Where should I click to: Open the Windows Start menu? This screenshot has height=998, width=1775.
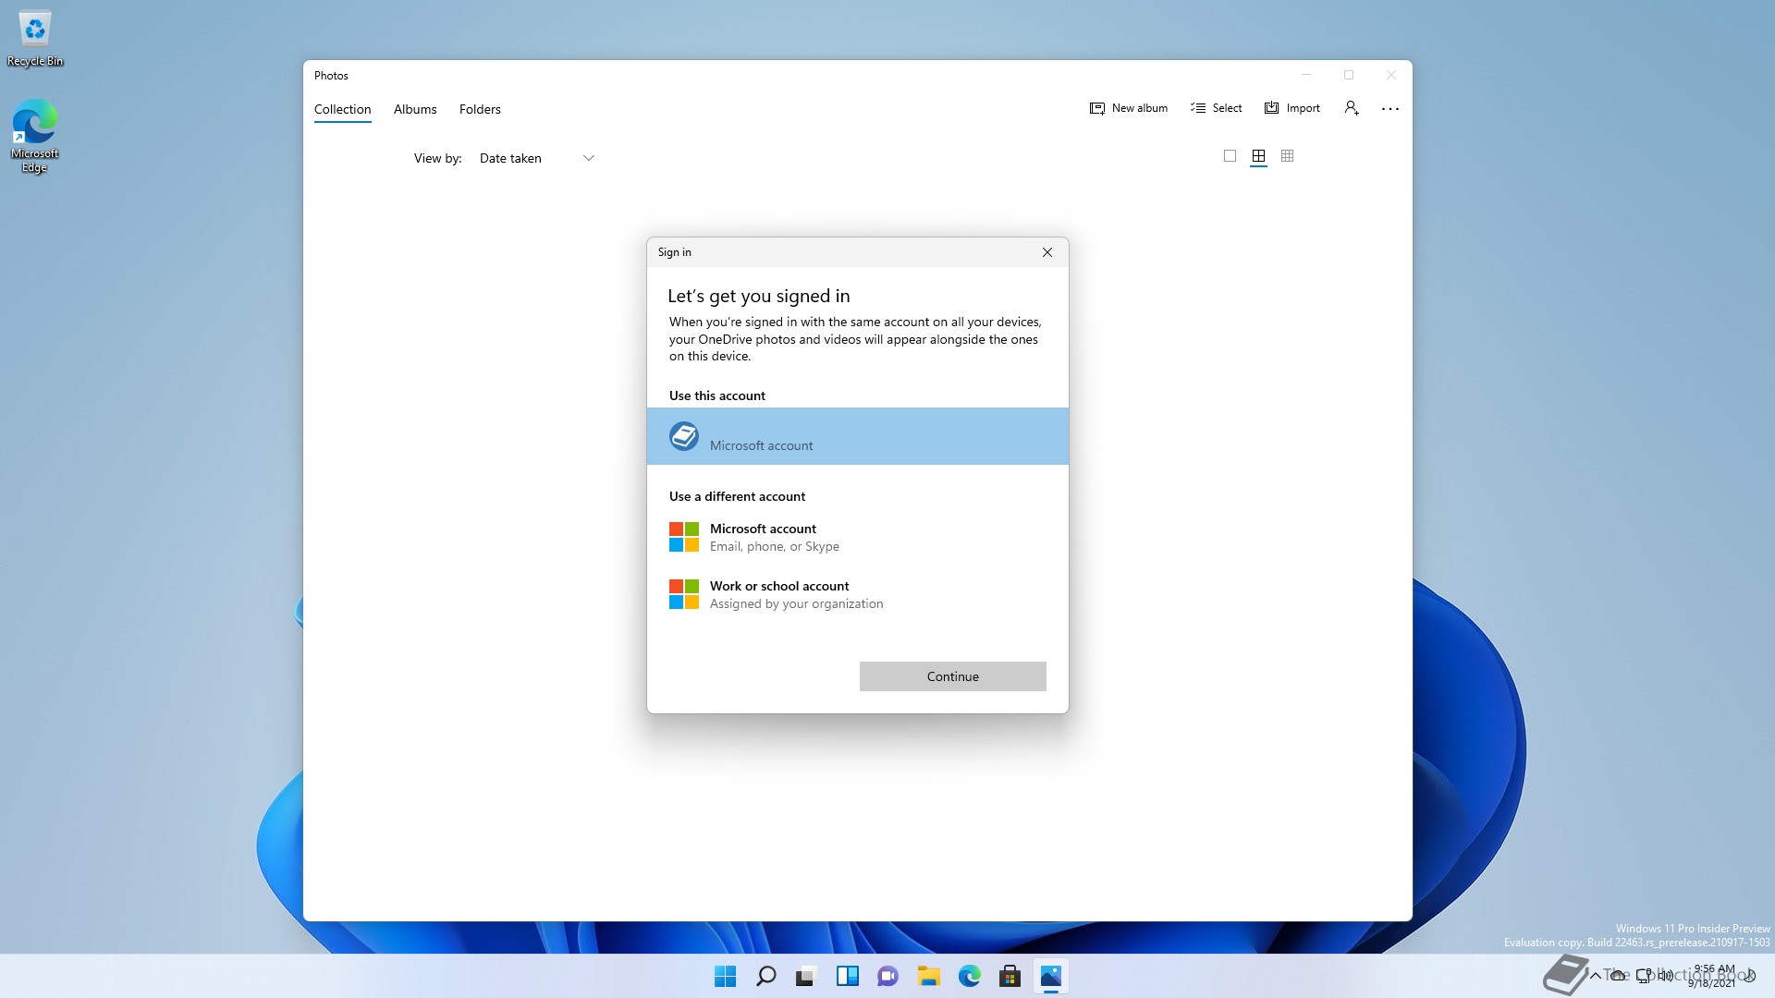coord(726,976)
